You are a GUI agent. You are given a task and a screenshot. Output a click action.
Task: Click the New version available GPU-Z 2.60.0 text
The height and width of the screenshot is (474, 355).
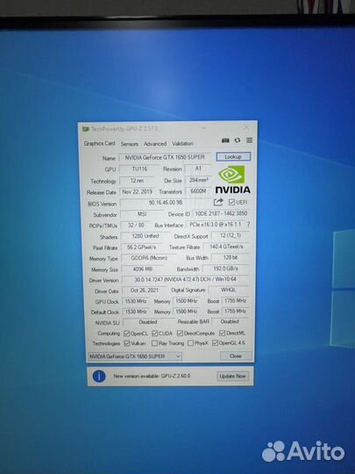[152, 377]
